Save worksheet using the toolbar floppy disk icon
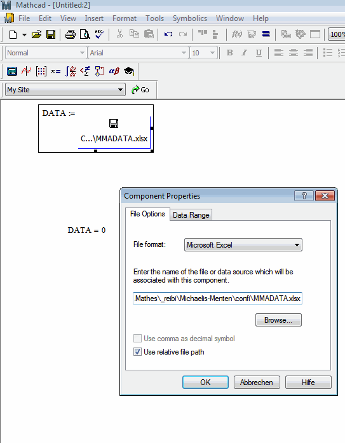The height and width of the screenshot is (443, 345). tap(51, 35)
